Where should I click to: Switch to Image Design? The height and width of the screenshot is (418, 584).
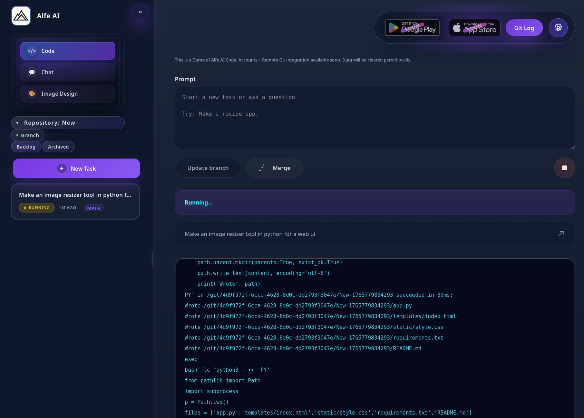point(67,94)
